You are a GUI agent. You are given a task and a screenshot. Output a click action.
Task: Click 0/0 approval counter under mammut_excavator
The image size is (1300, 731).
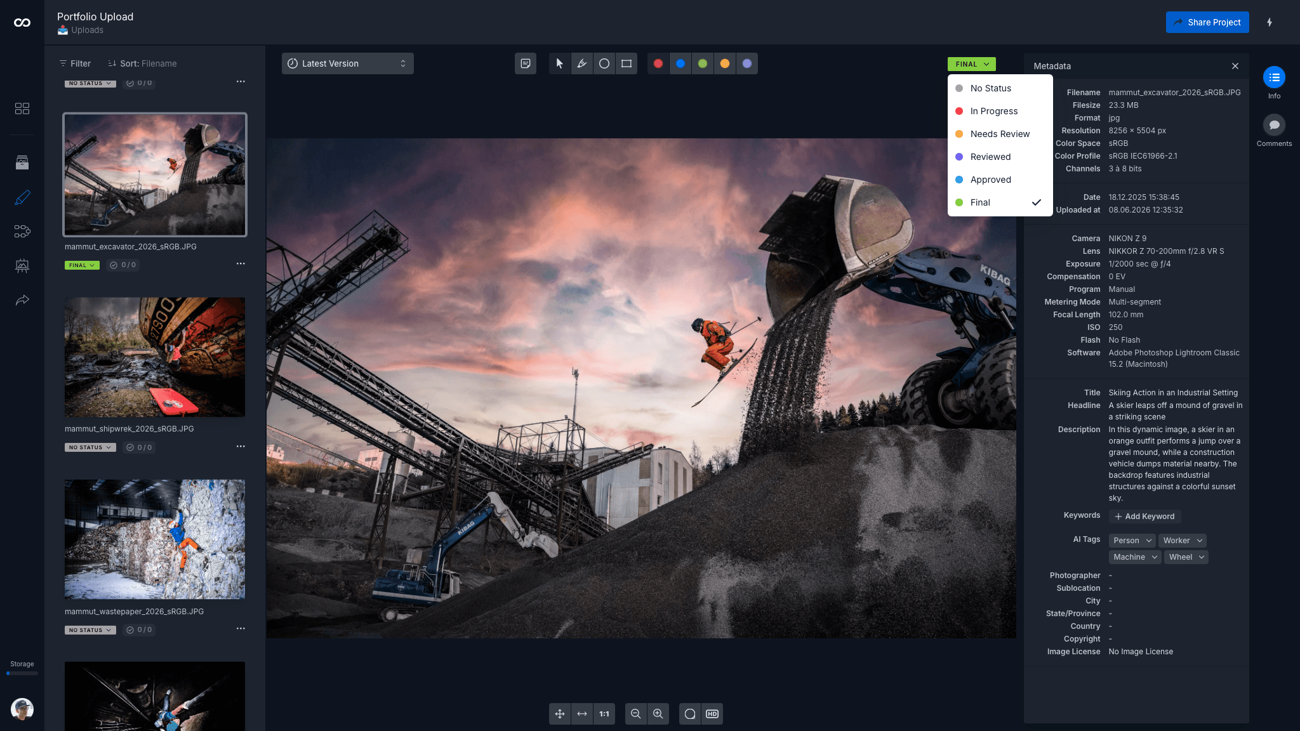[x=123, y=265]
